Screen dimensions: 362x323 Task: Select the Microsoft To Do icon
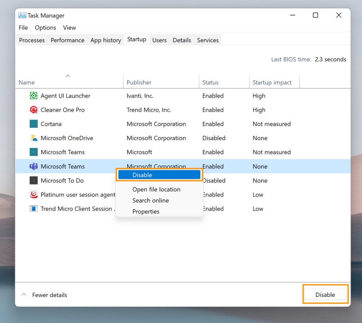pyautogui.click(x=34, y=180)
